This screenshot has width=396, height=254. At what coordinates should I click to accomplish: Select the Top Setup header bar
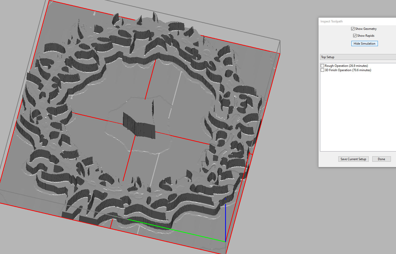point(357,57)
